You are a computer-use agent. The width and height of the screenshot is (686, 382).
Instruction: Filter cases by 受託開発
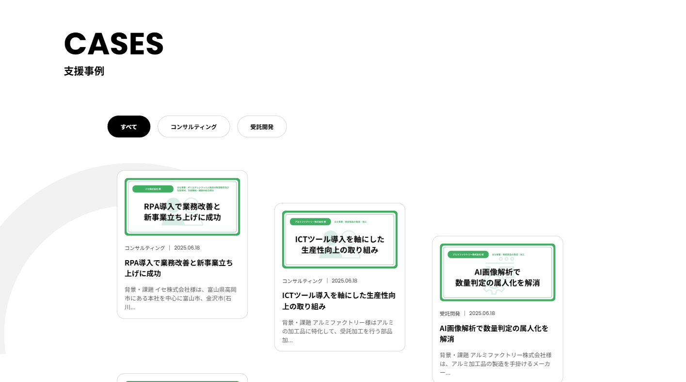pyautogui.click(x=262, y=127)
